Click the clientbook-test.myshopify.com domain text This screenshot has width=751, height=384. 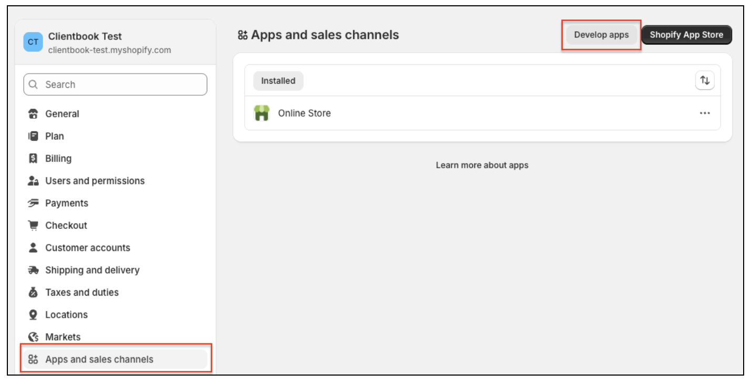coord(109,50)
